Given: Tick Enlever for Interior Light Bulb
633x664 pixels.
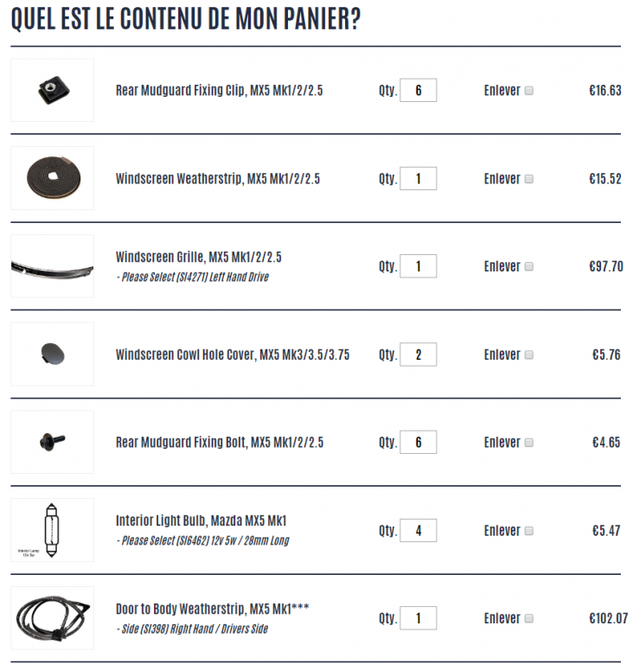Looking at the screenshot, I should tap(528, 531).
